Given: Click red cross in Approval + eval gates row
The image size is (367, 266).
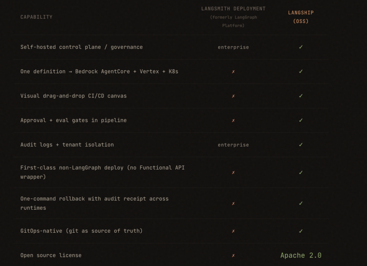Looking at the screenshot, I should (x=233, y=120).
